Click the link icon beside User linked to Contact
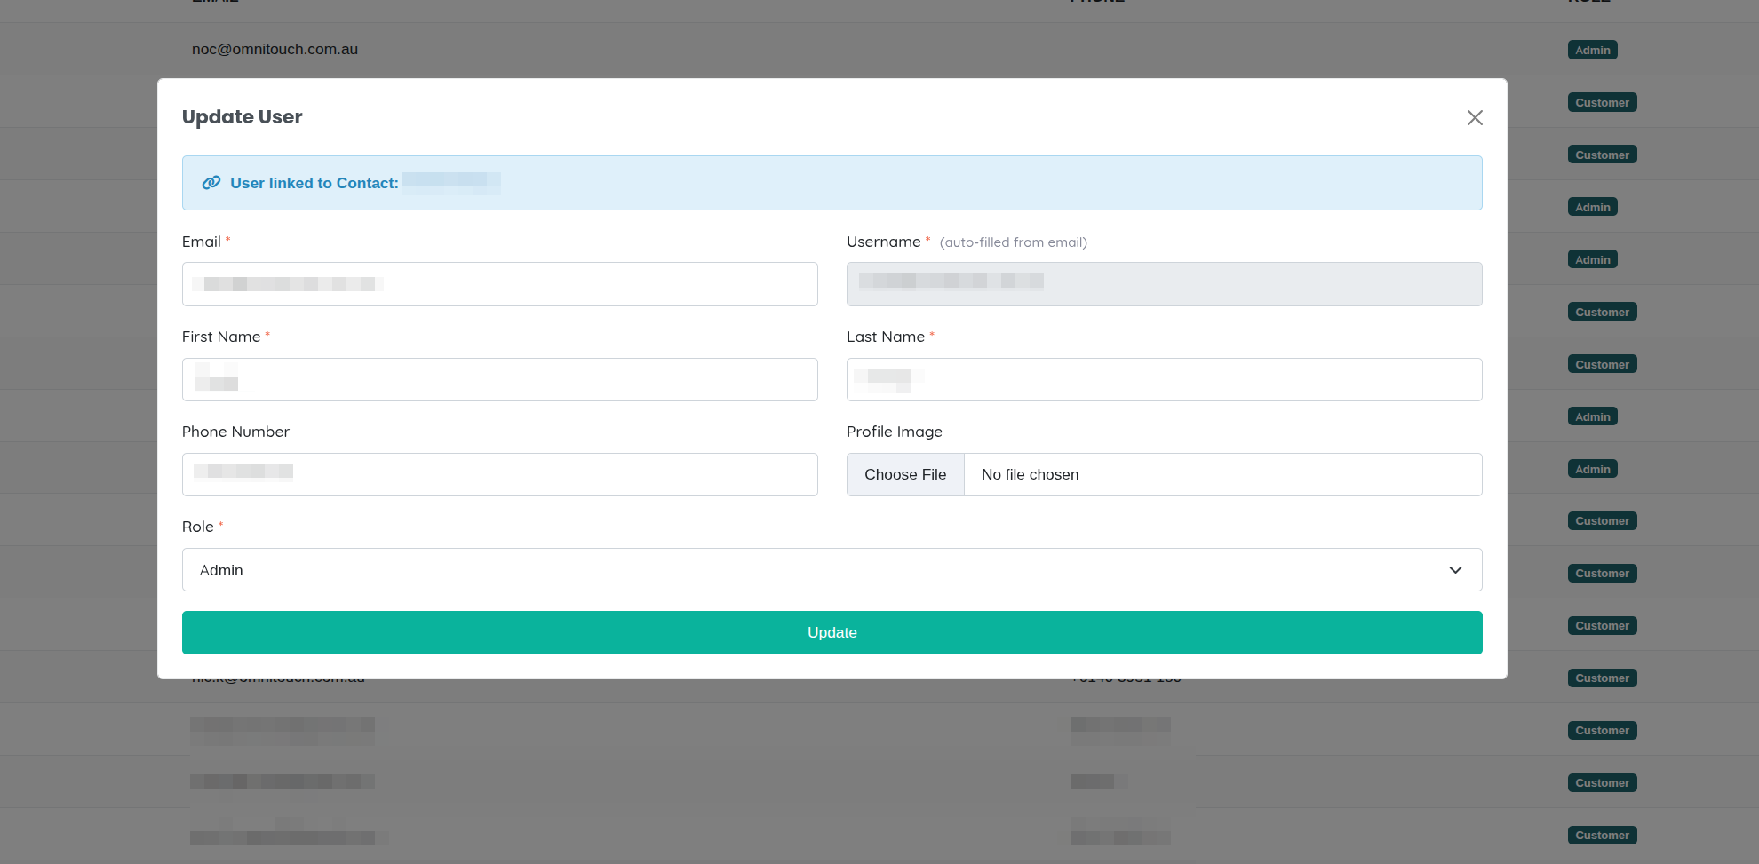 pos(211,182)
